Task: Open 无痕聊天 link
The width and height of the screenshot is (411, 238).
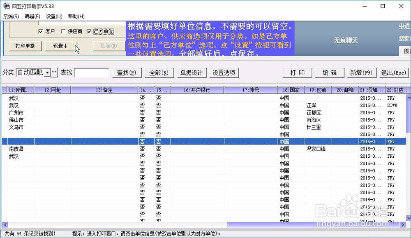Action: point(346,40)
